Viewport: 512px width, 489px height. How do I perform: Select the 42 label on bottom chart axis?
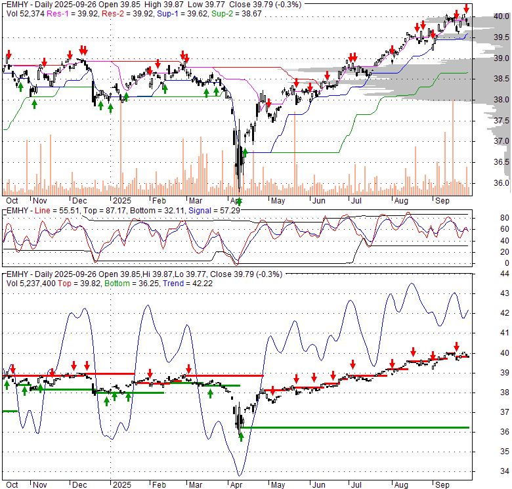(x=505, y=313)
